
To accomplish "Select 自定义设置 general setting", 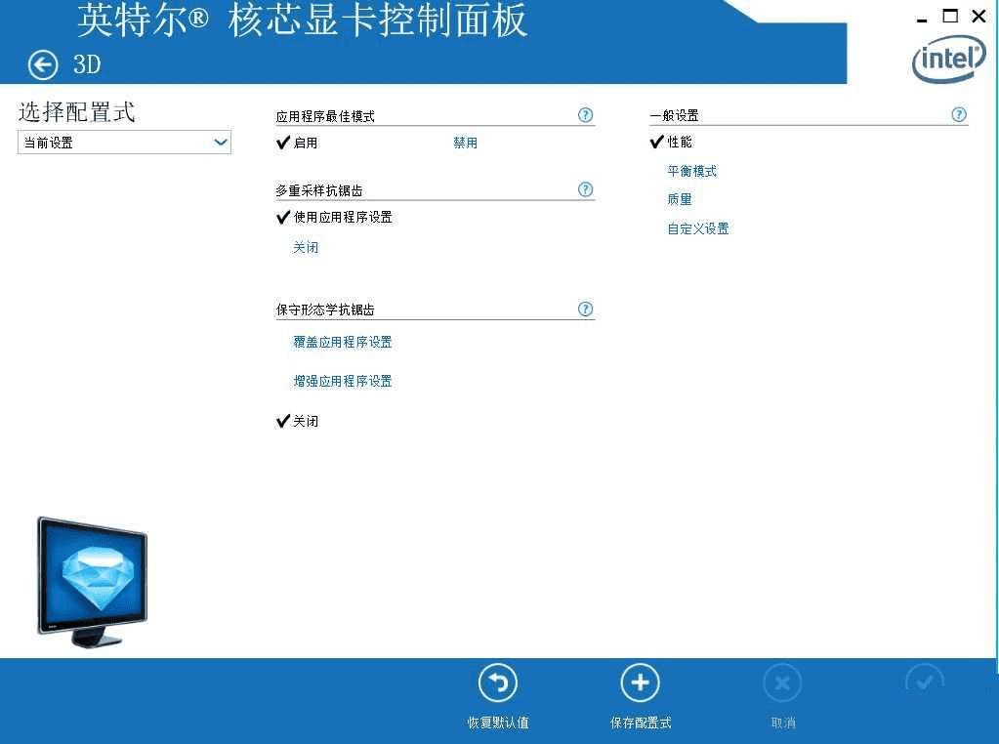I will click(698, 228).
